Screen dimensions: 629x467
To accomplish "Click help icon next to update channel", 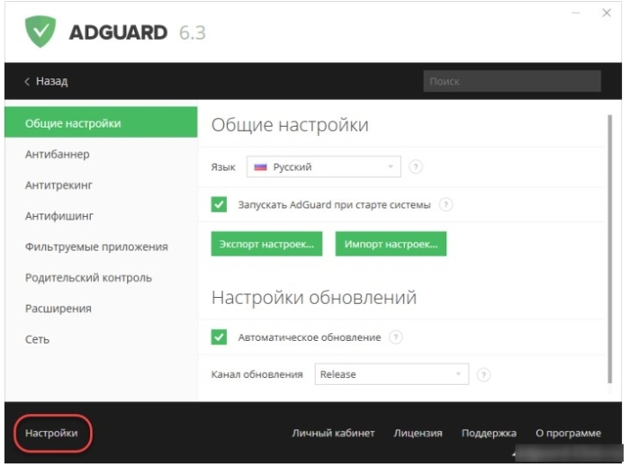I will (x=483, y=374).
